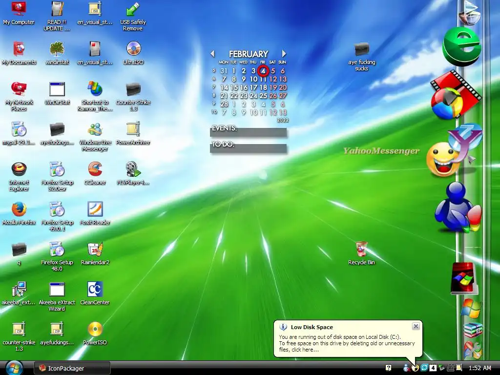The image size is (500, 375).
Task: Click the question mark tray icon
Action: point(388,368)
